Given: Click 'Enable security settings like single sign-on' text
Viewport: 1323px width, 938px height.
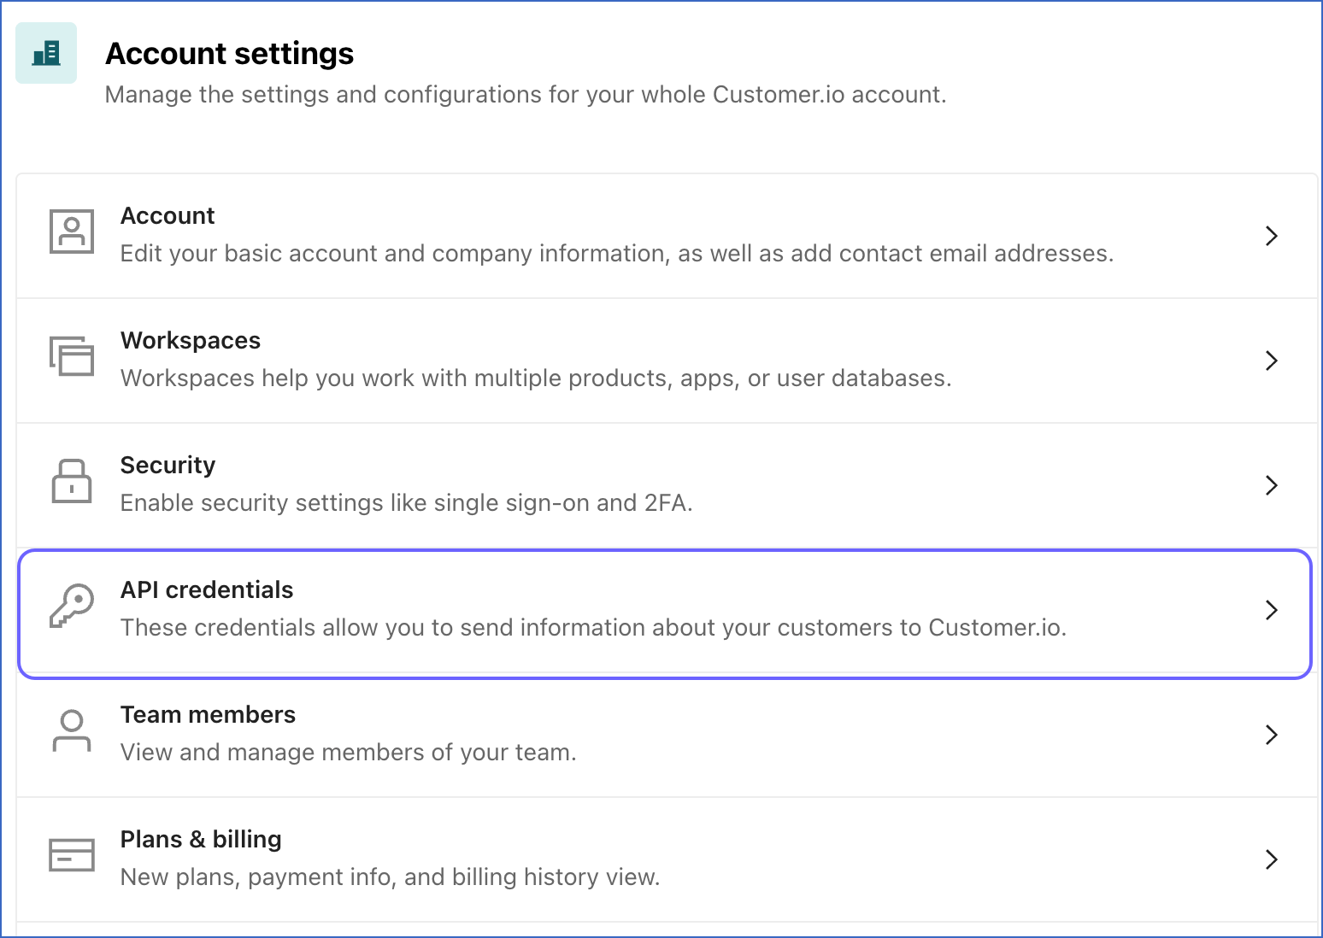Looking at the screenshot, I should [407, 503].
